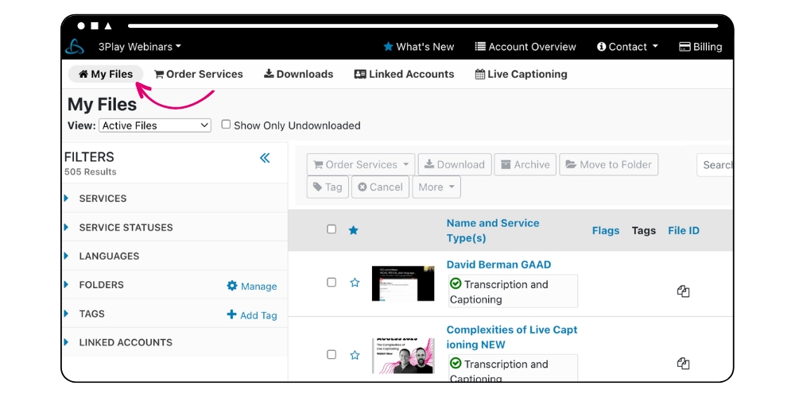The height and width of the screenshot is (397, 795).
Task: Open Account Overview
Action: pyautogui.click(x=525, y=47)
